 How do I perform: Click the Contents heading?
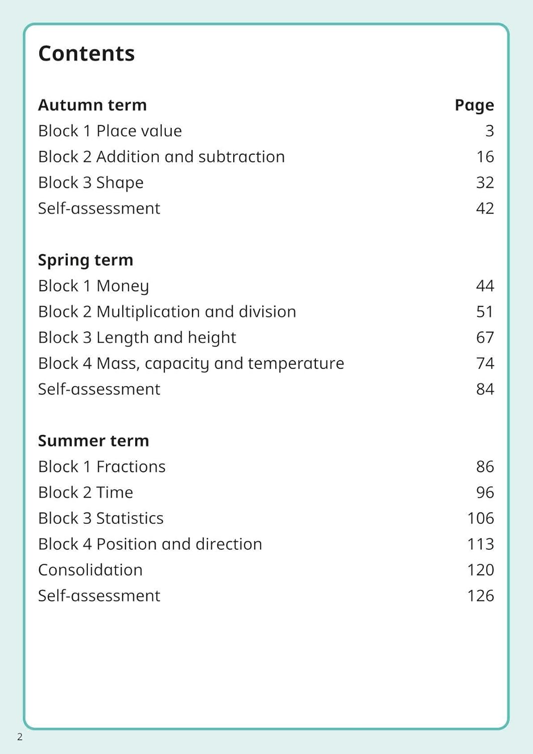86,53
